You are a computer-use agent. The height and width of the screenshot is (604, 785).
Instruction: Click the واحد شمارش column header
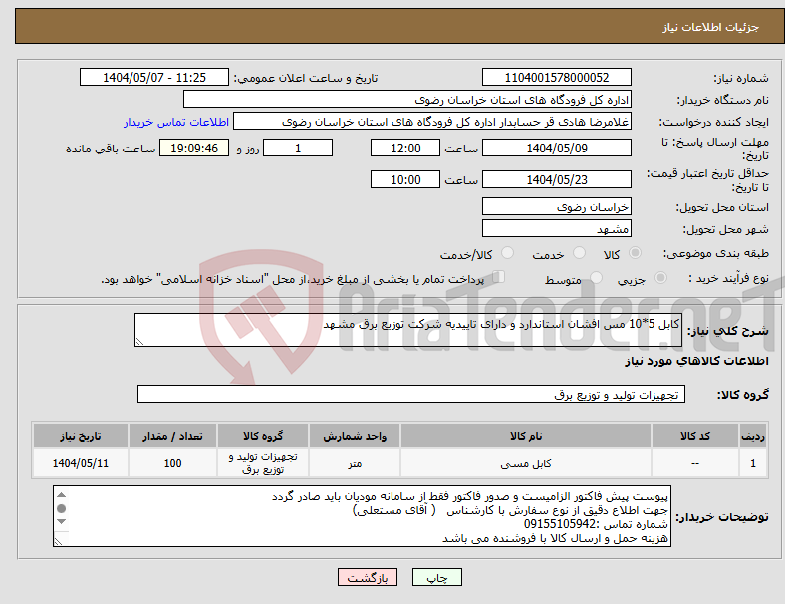point(355,436)
